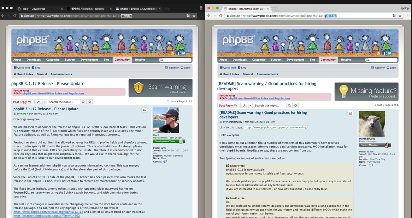Close the WEB1 - JavaScript tab
The height and width of the screenshot is (218, 412).
tap(62, 9)
